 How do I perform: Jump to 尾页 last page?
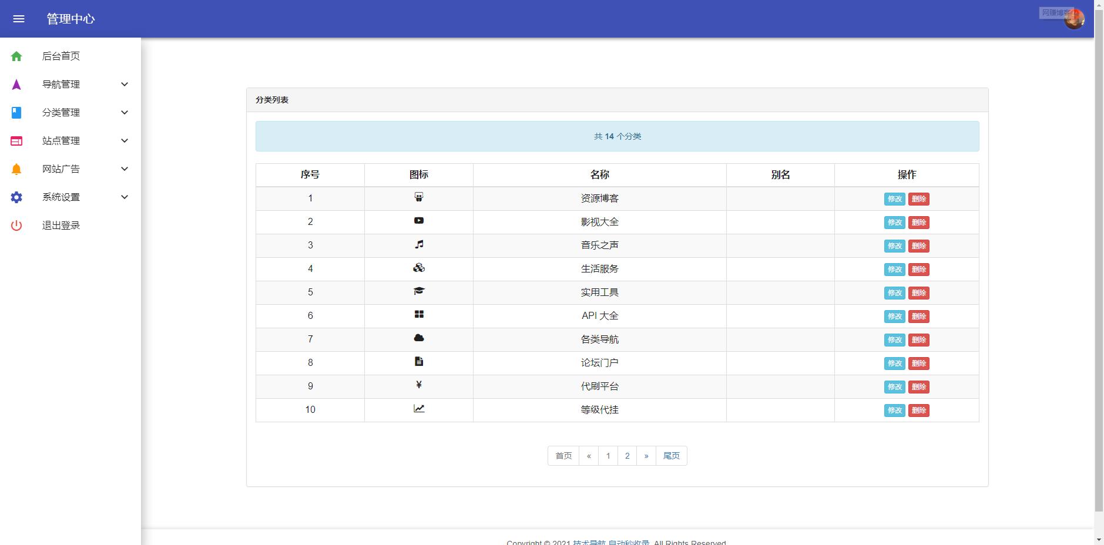pos(672,456)
